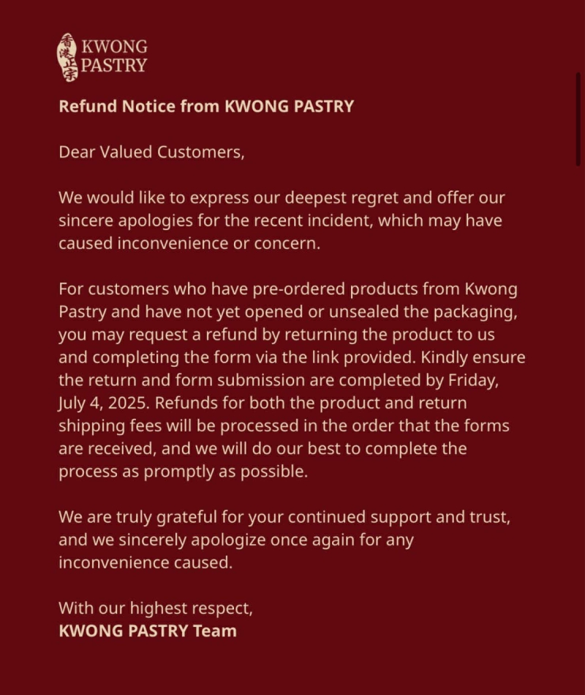Click the Kwong Pastry seal logo icon
Viewport: 585px width, 695px height.
tap(67, 57)
